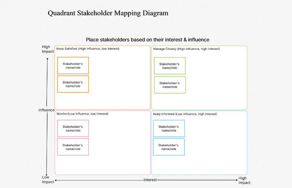Click the first pink stakeholder placeholder card
292x188 pixels.
click(x=73, y=128)
